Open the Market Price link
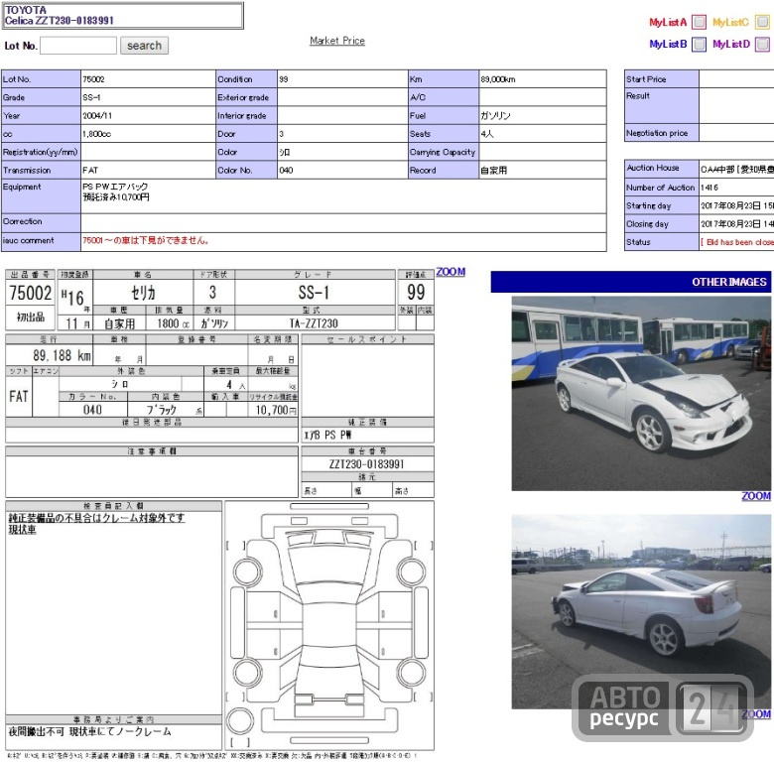774x762 pixels. [337, 41]
